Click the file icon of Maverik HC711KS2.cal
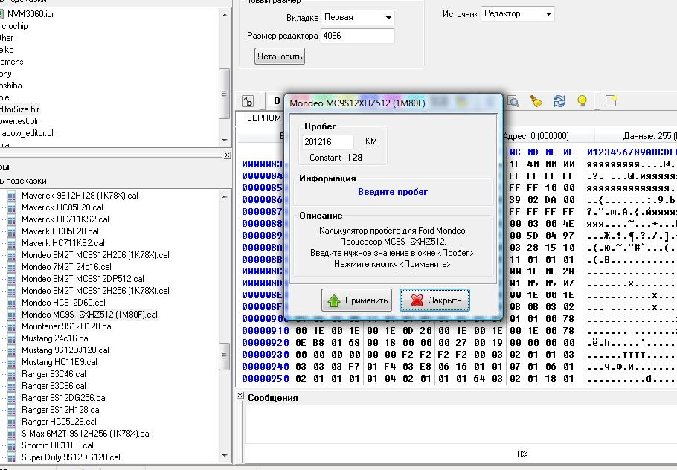Image resolution: width=677 pixels, height=470 pixels. coord(12,243)
